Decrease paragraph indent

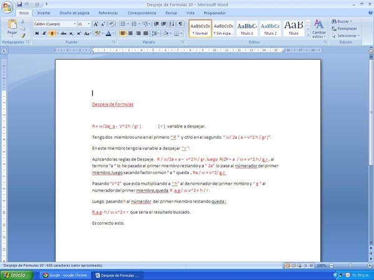point(156,24)
